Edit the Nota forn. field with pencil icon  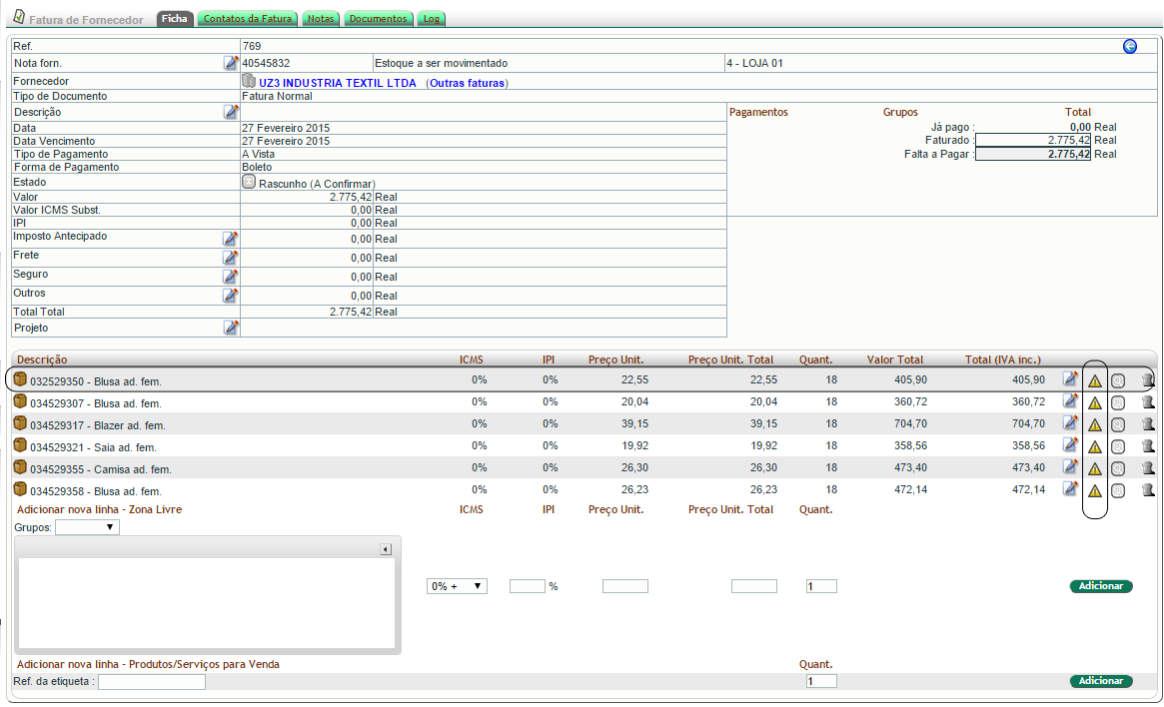[231, 63]
